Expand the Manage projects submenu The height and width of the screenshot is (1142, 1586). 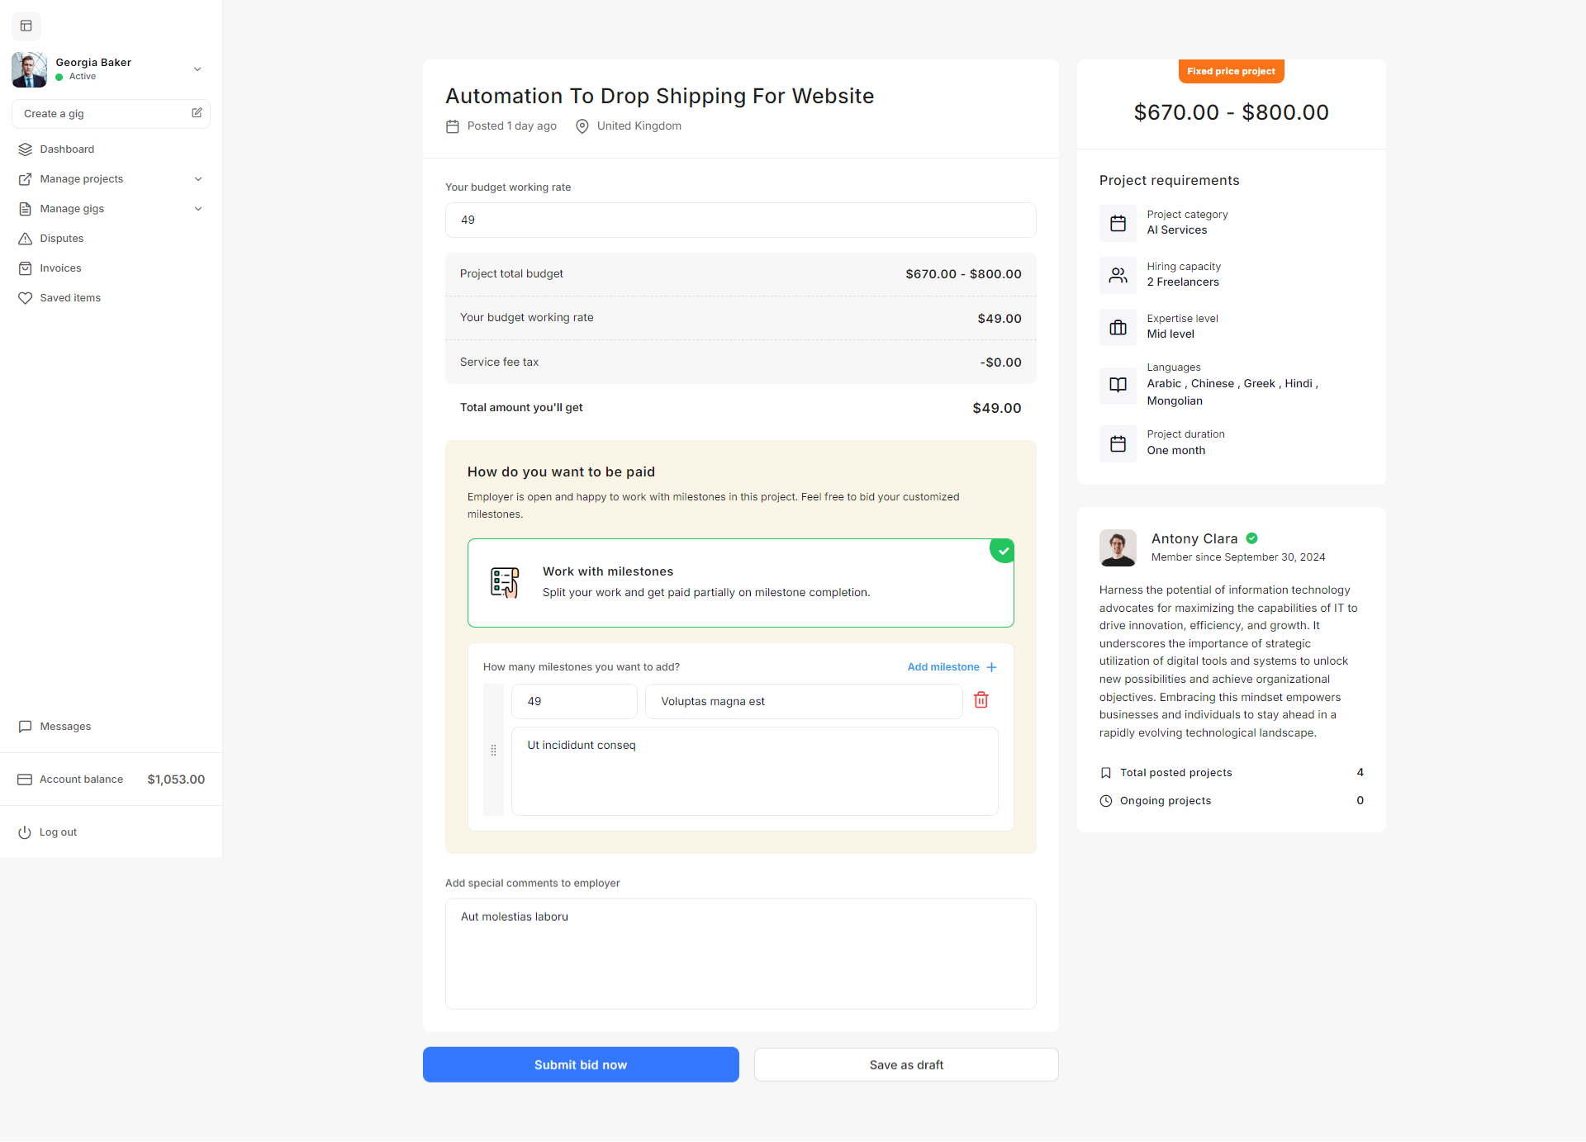tap(198, 179)
